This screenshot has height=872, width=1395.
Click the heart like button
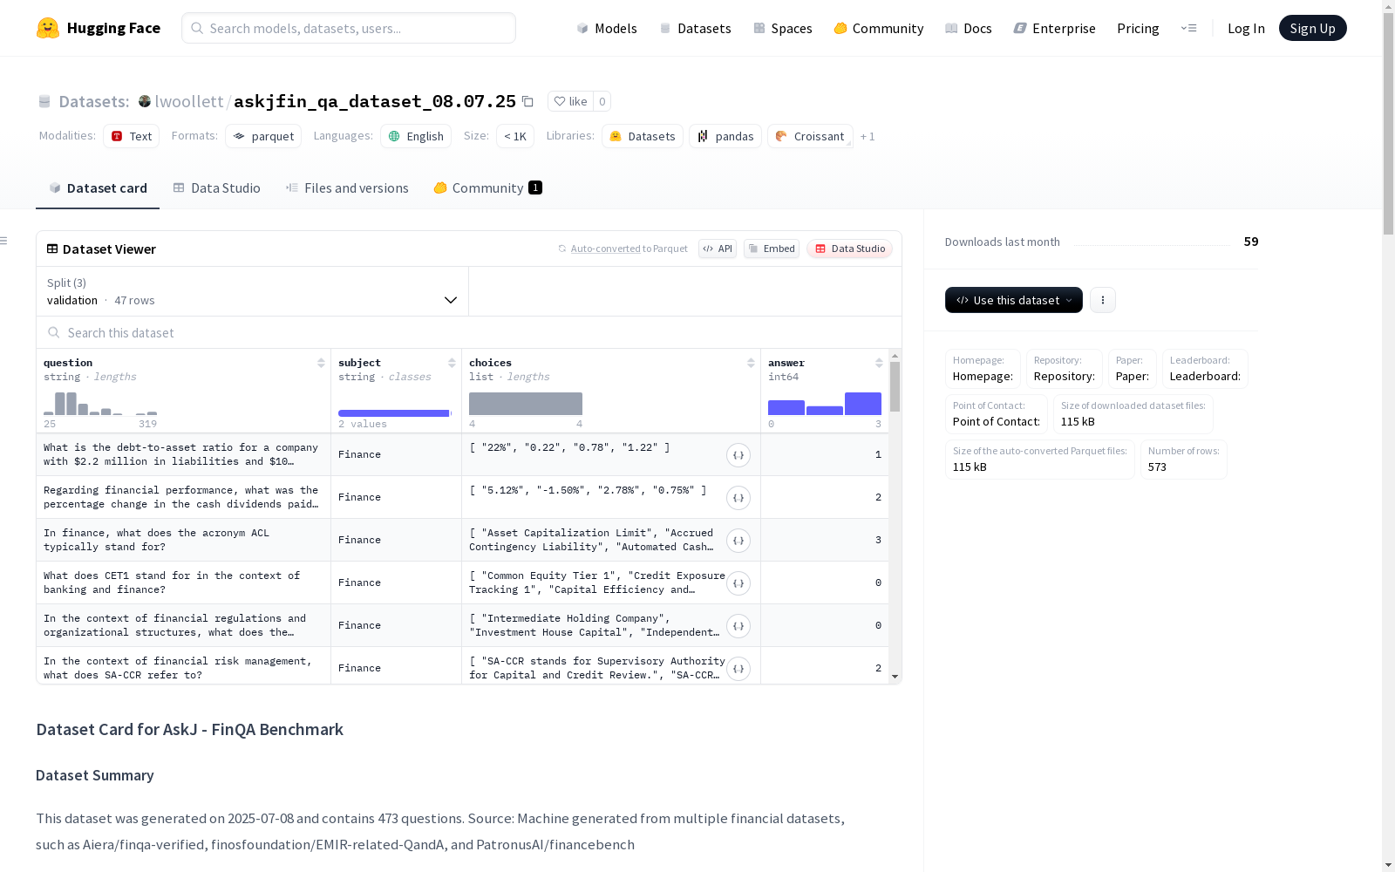(570, 101)
